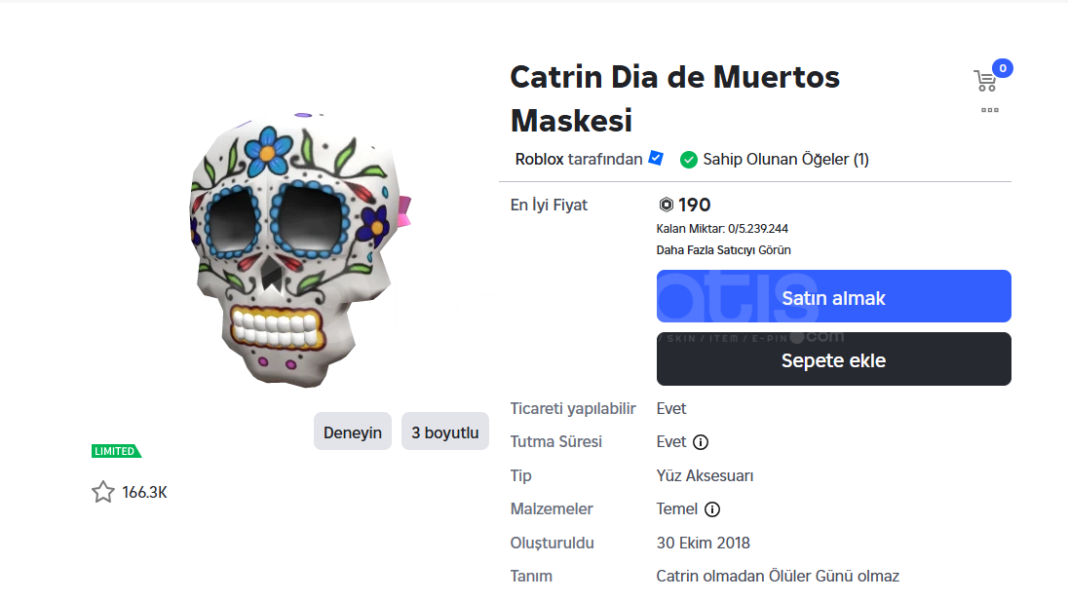Favorite the item with the star icon
Viewport: 1068px width, 601px height.
click(x=103, y=492)
